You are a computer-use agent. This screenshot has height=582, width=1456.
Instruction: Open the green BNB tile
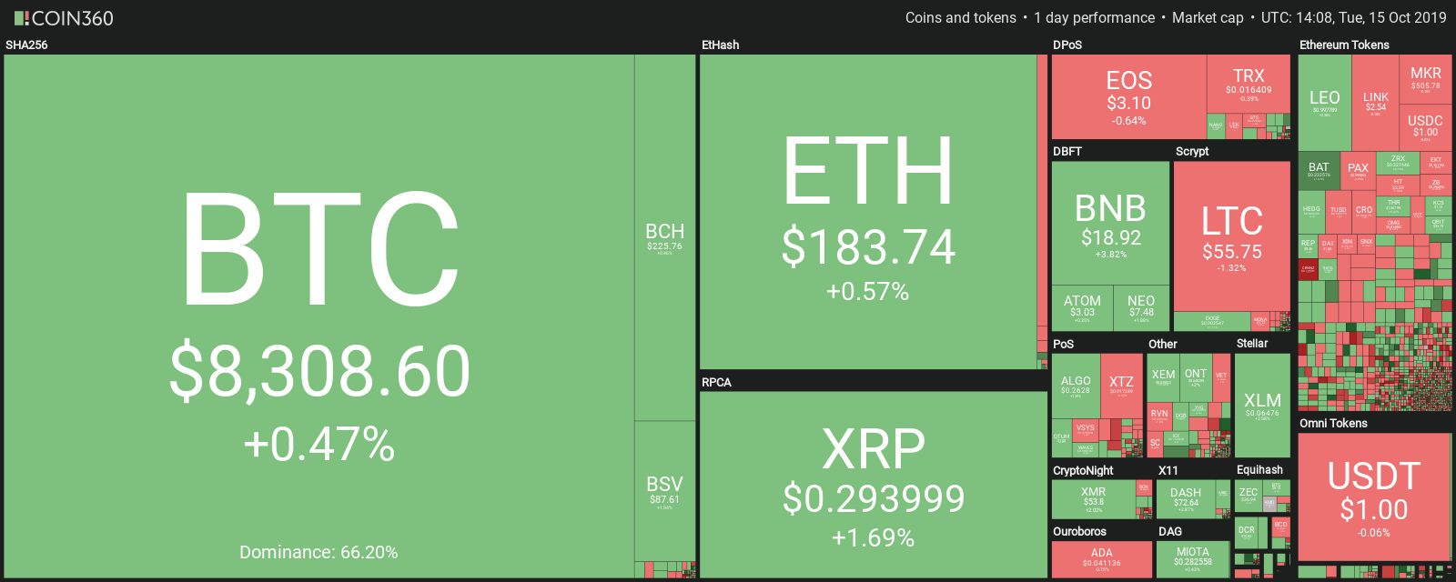(1110, 224)
